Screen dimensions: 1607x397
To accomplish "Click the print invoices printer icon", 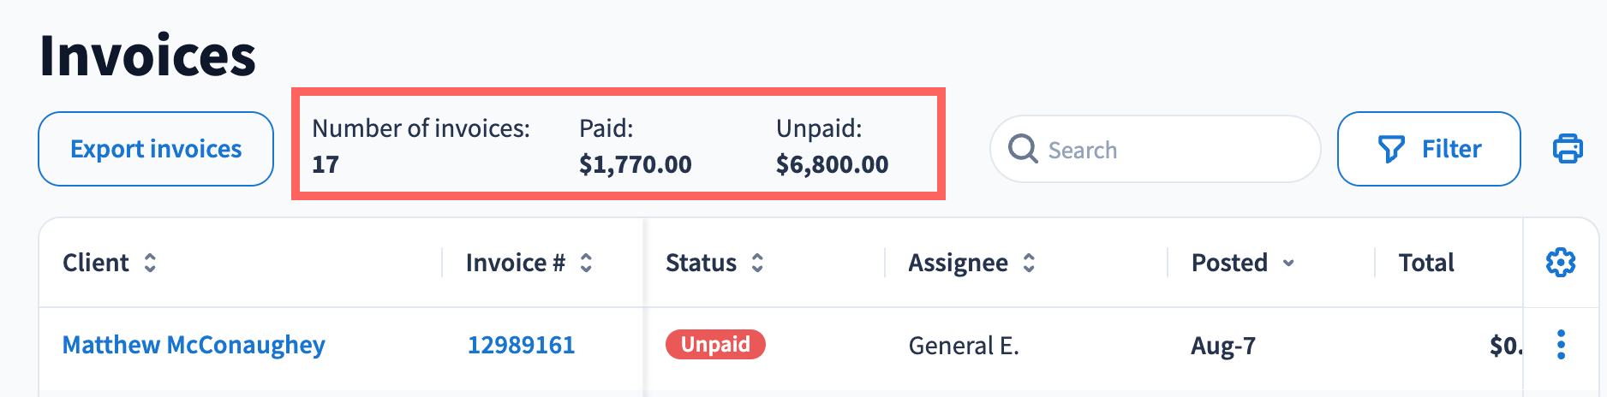I will click(1568, 149).
